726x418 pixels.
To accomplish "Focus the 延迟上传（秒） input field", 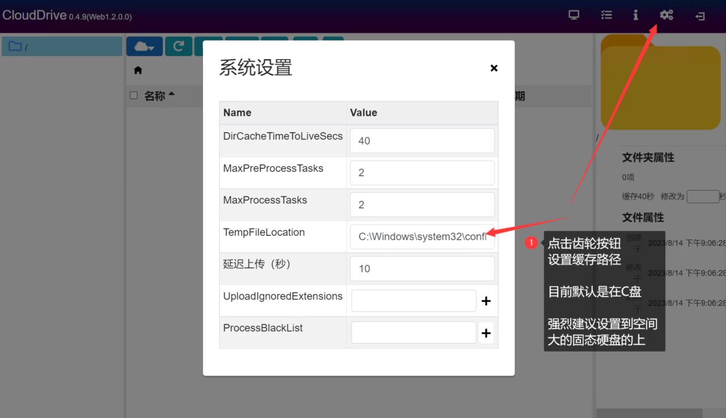I will [x=422, y=269].
